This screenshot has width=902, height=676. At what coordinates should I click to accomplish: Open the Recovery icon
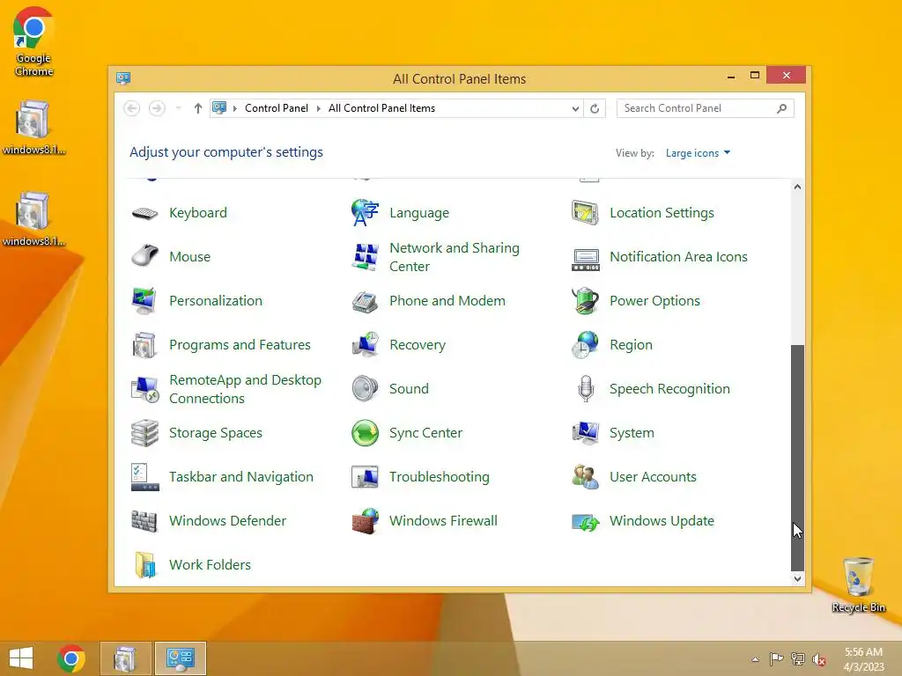[x=366, y=344]
